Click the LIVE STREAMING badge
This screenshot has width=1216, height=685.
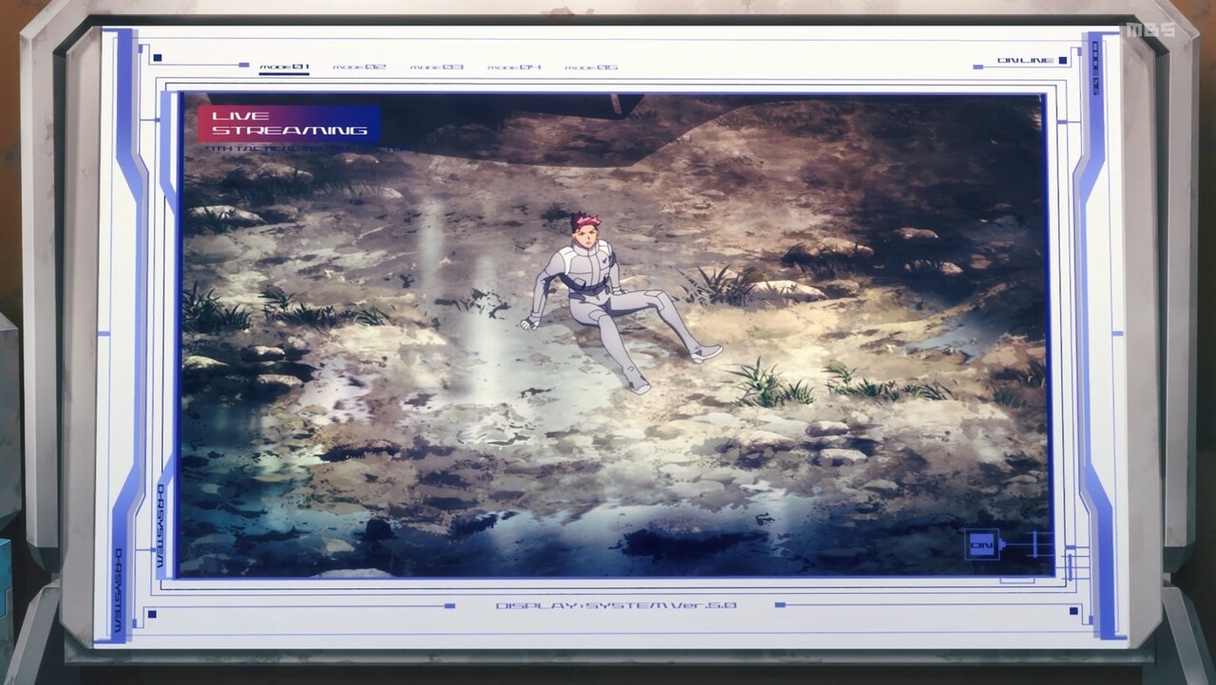tap(289, 123)
